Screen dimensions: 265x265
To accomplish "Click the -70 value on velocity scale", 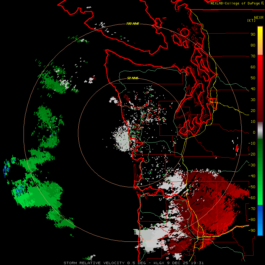I will coord(252,209).
